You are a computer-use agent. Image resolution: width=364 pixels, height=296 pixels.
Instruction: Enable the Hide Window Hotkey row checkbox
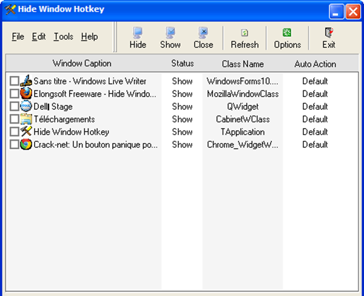(15, 132)
